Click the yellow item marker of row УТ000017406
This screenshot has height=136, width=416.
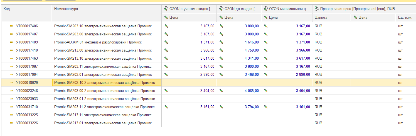[x=11, y=26]
